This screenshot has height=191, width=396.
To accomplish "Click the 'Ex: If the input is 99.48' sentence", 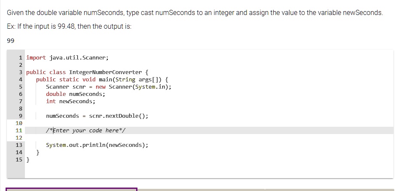I will pyautogui.click(x=69, y=27).
